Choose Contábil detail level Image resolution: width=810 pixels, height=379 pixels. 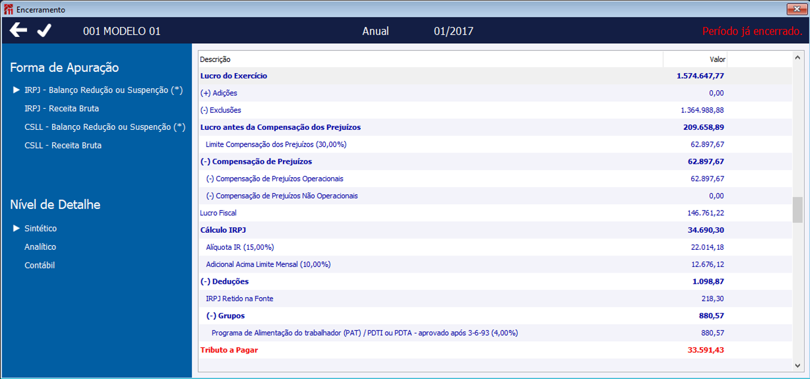point(40,265)
